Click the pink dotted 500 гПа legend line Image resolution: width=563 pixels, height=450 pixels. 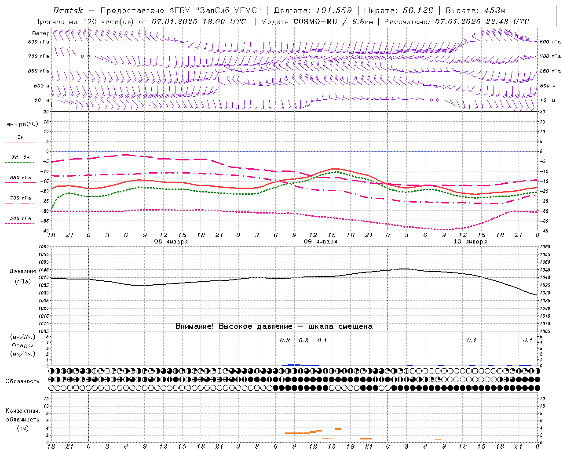click(x=20, y=223)
